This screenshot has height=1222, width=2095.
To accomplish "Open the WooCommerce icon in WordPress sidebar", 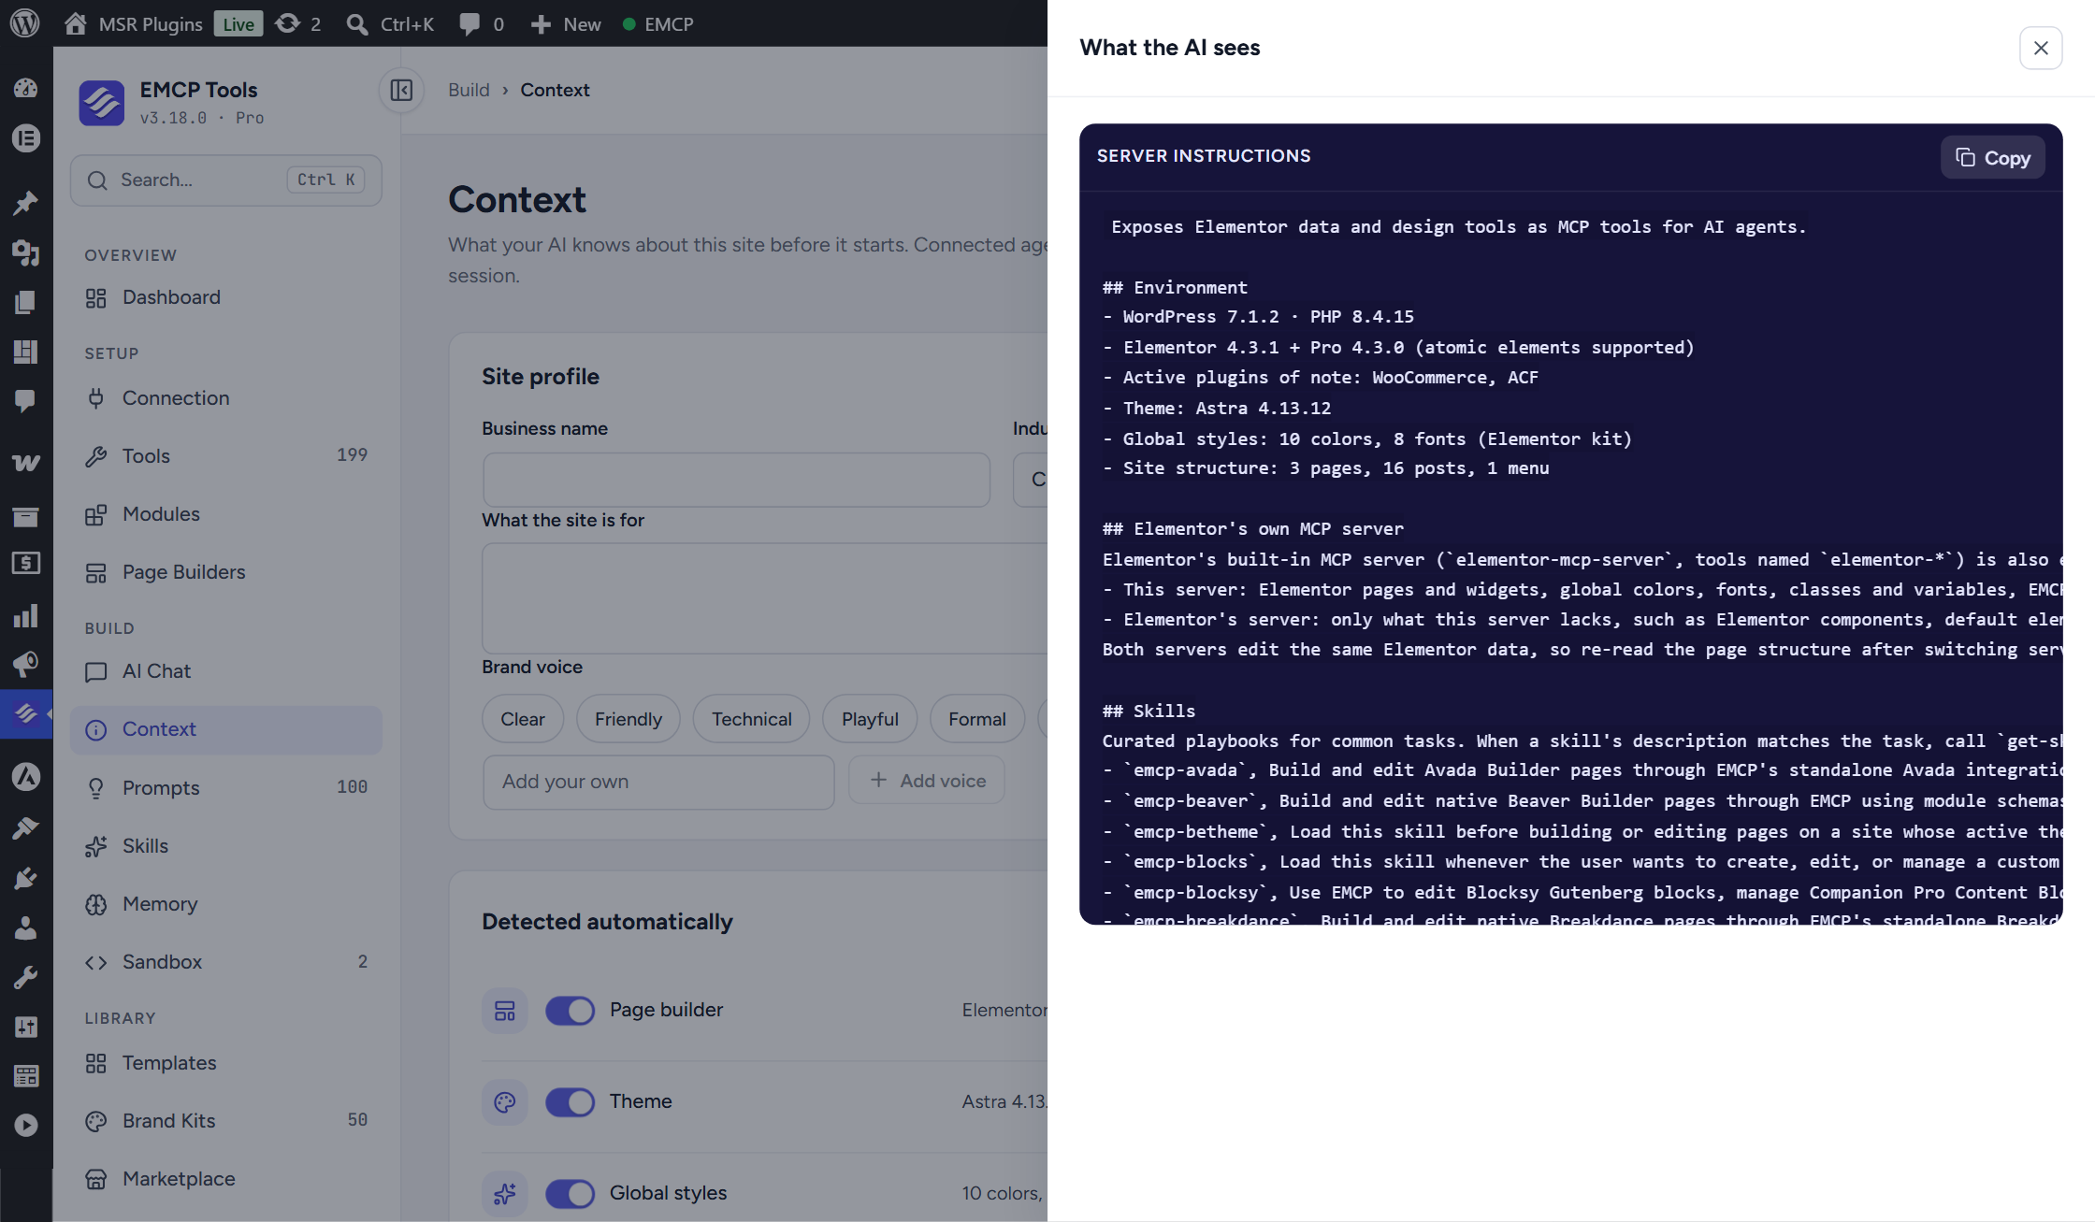I will (x=25, y=462).
